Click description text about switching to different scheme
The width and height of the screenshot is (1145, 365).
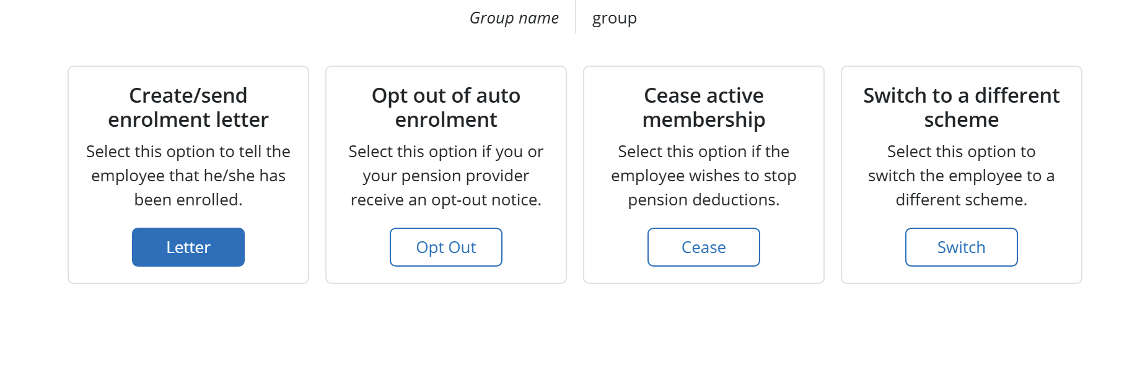[962, 176]
